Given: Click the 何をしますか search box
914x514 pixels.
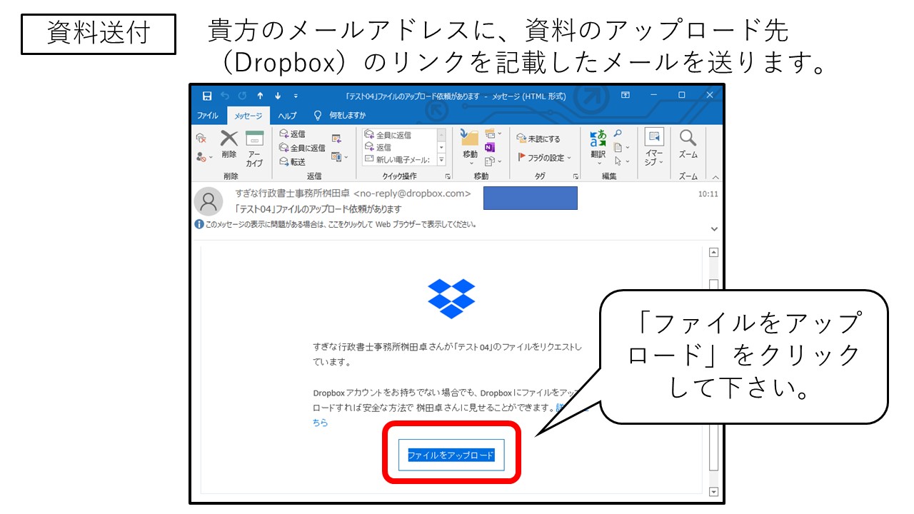Looking at the screenshot, I should tap(347, 116).
